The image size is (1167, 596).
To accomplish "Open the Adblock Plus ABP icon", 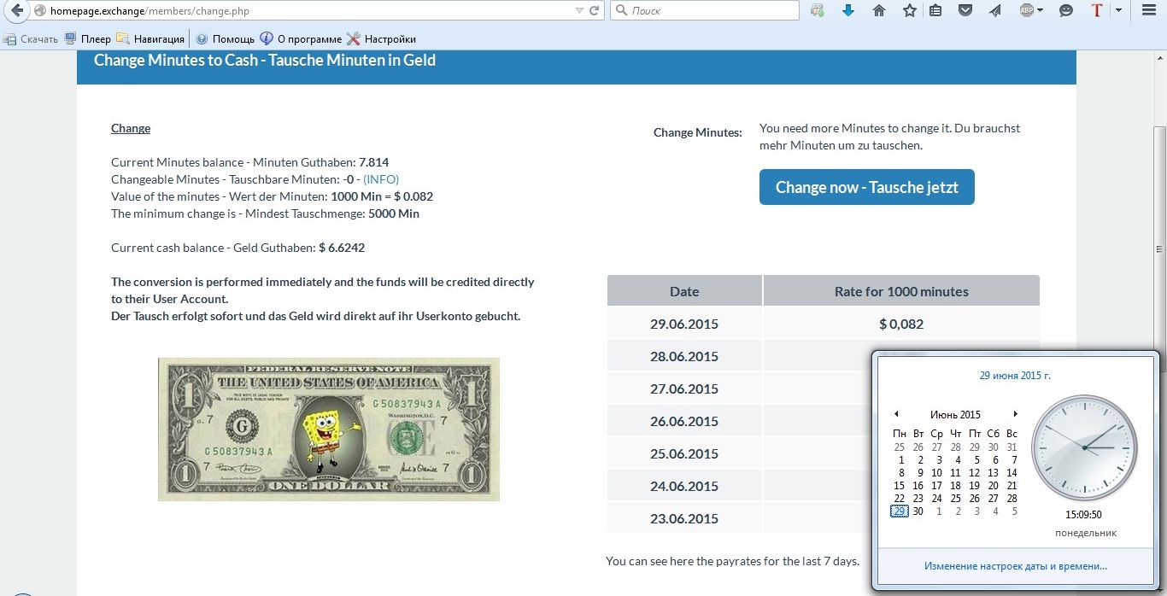I will [x=1027, y=11].
